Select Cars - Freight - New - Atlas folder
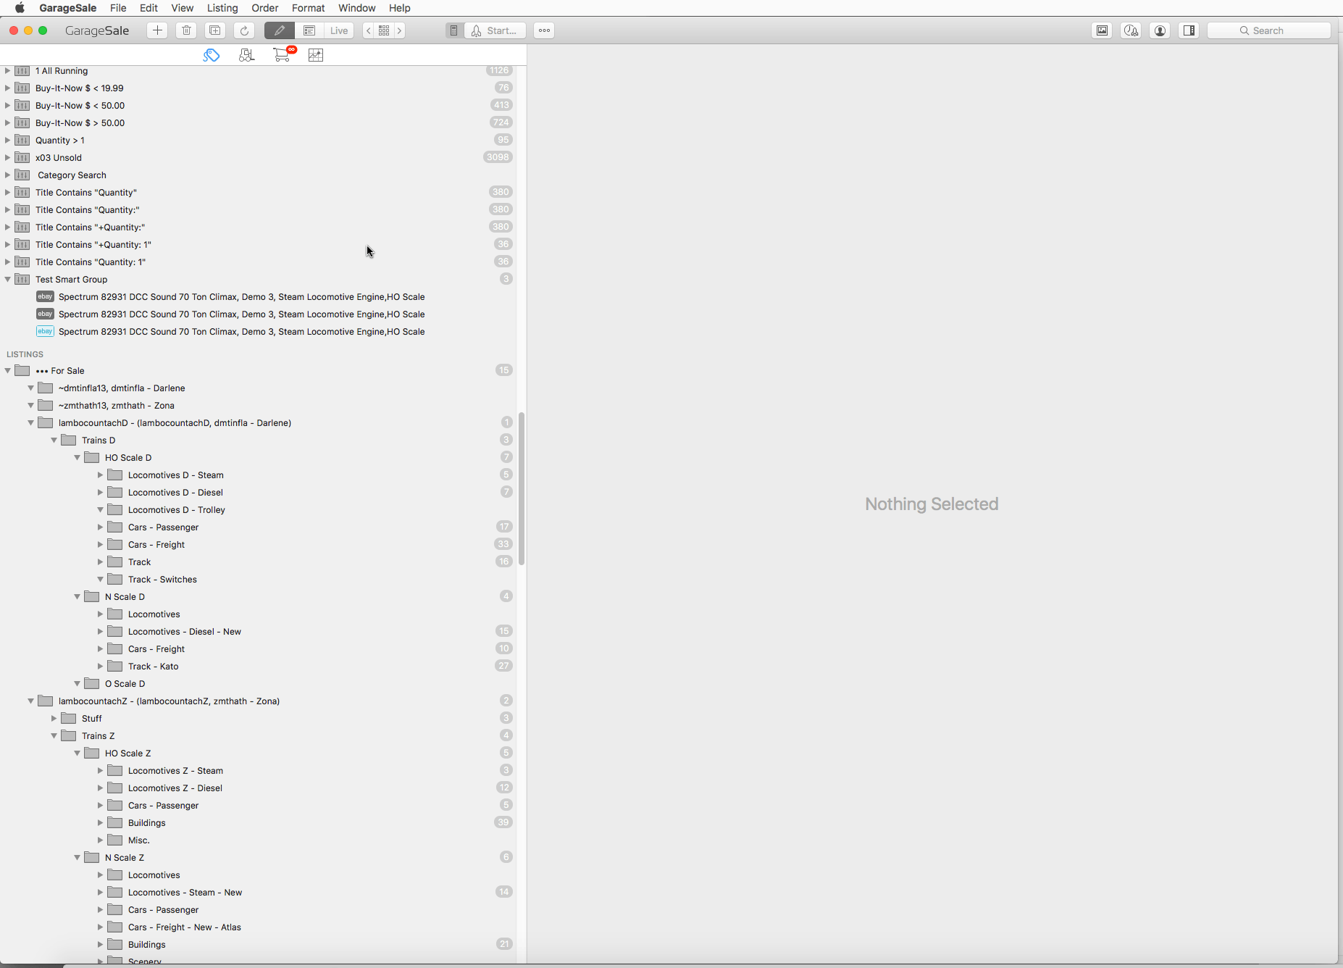The image size is (1343, 968). tap(258, 927)
